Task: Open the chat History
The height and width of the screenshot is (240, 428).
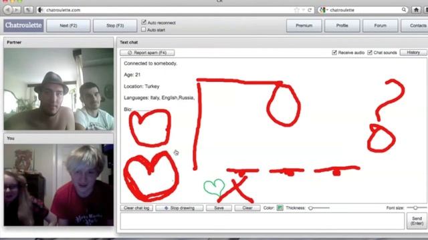Action: click(x=413, y=52)
